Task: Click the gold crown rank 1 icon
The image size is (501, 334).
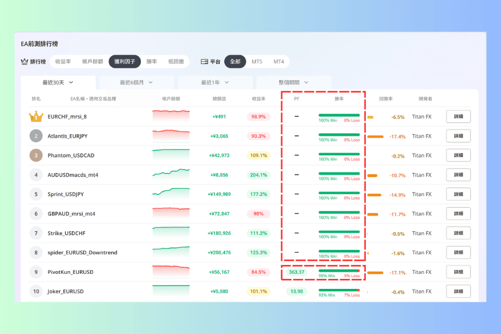Action: 36,117
